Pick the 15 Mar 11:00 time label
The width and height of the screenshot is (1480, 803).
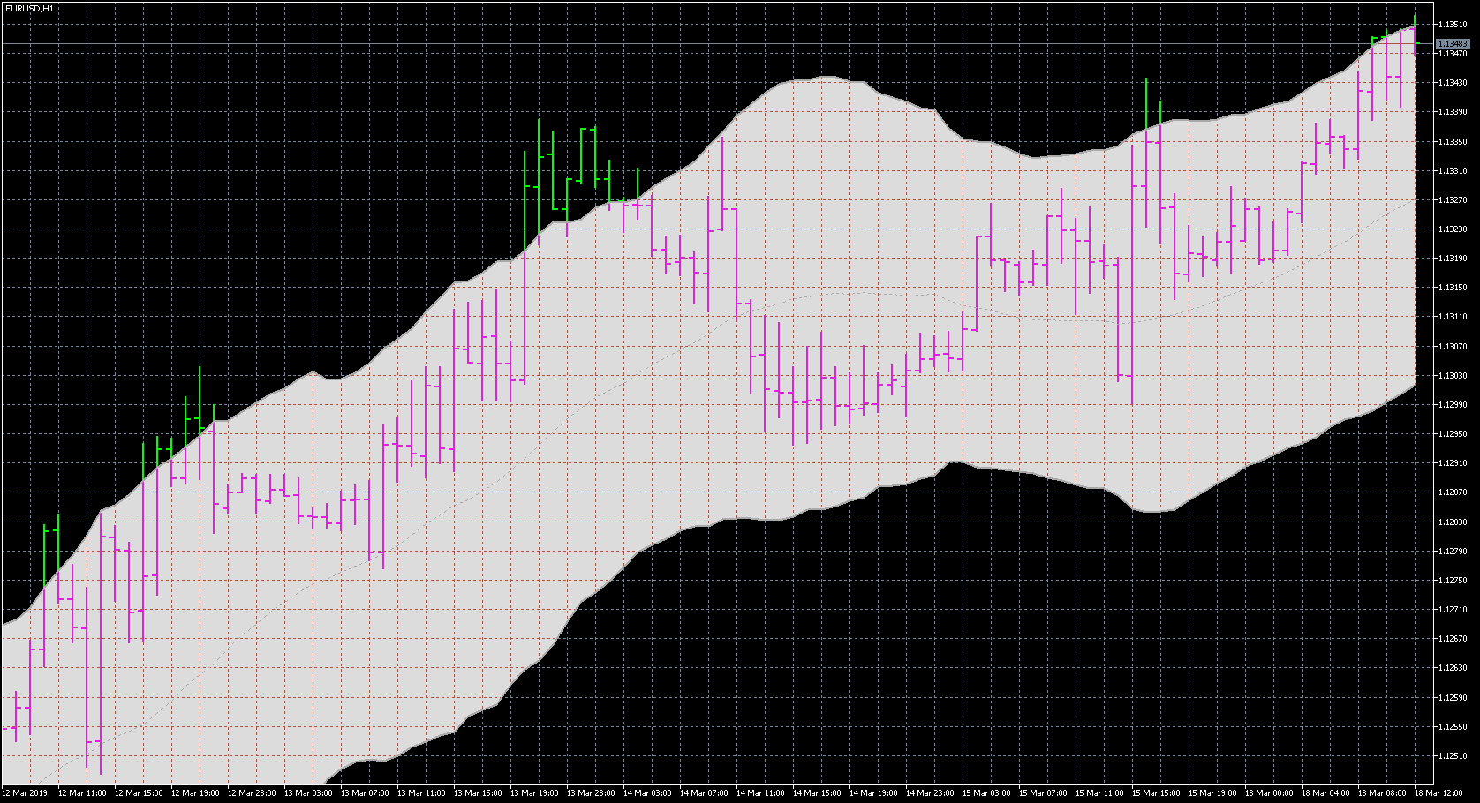click(1099, 793)
